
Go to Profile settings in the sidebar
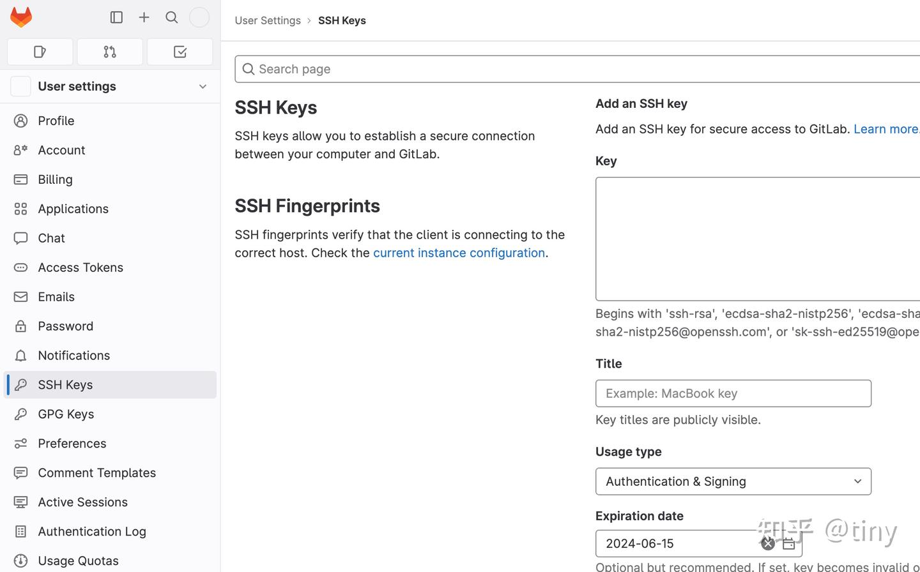[x=56, y=121]
